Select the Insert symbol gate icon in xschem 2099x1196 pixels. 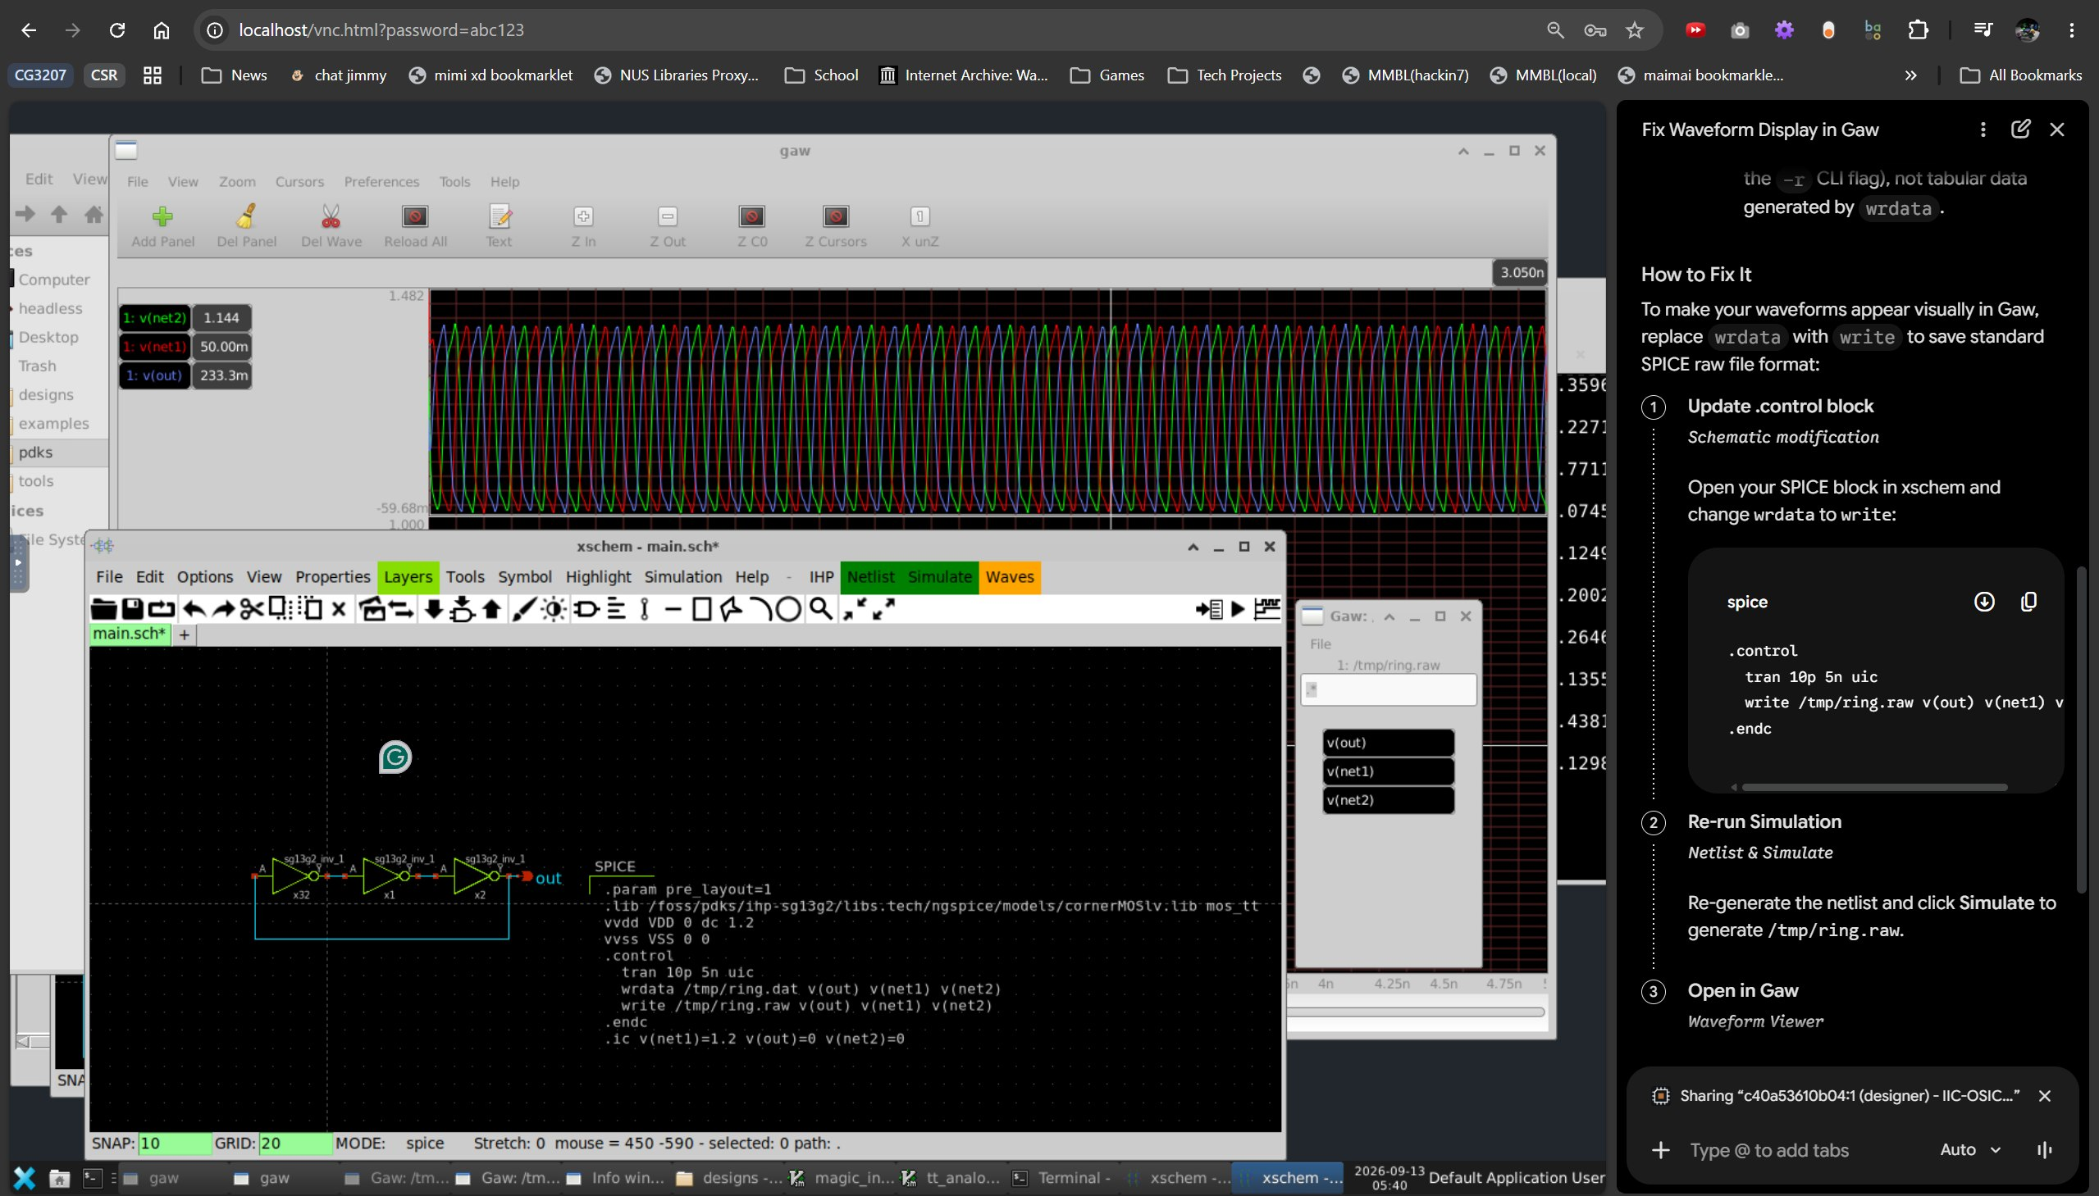tap(586, 609)
